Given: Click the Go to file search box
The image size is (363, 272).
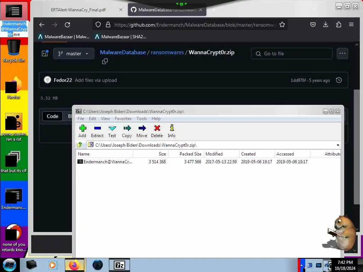Looking at the screenshot, I should 292,54.
